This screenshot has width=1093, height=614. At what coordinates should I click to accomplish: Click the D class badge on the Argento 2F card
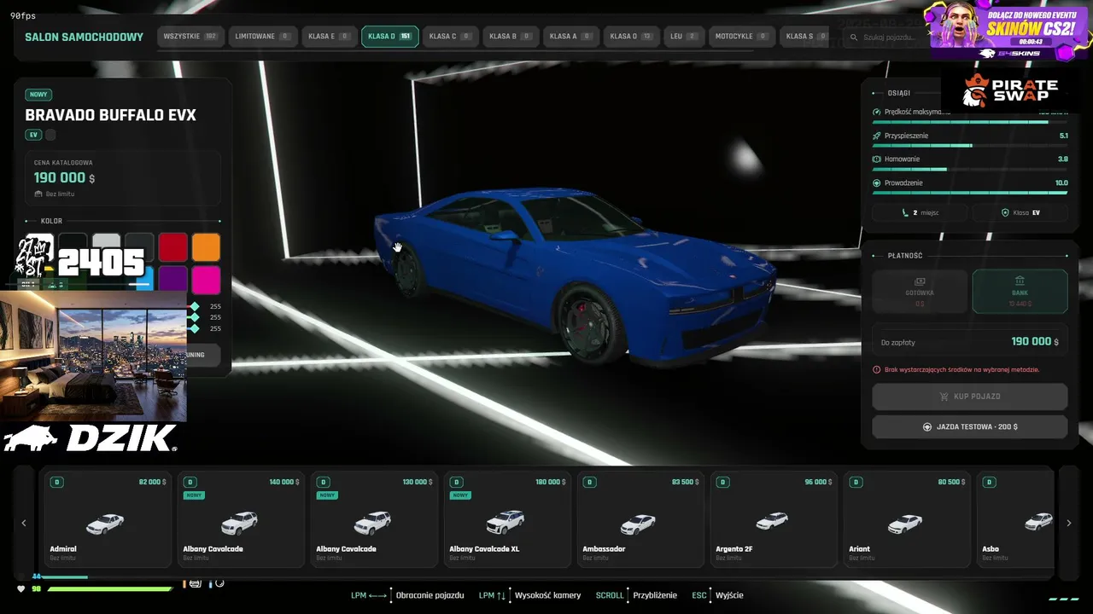[x=723, y=482]
